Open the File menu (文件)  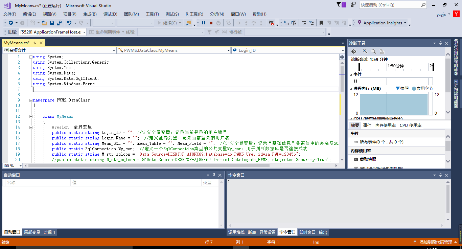[10, 14]
